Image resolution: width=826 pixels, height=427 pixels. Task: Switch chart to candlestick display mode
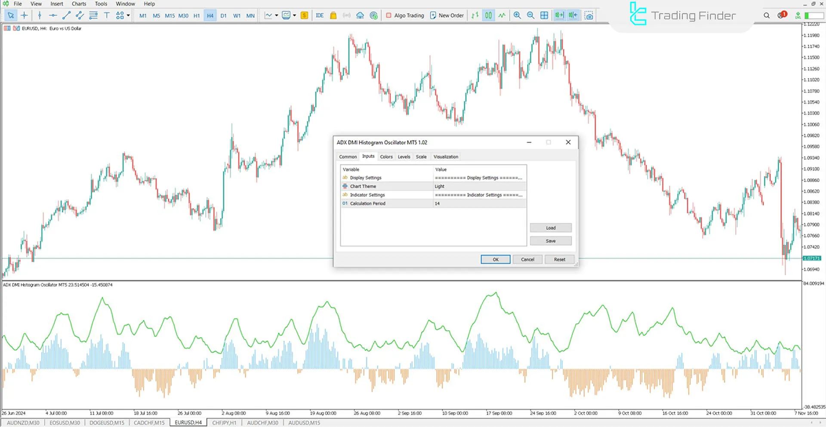click(488, 15)
